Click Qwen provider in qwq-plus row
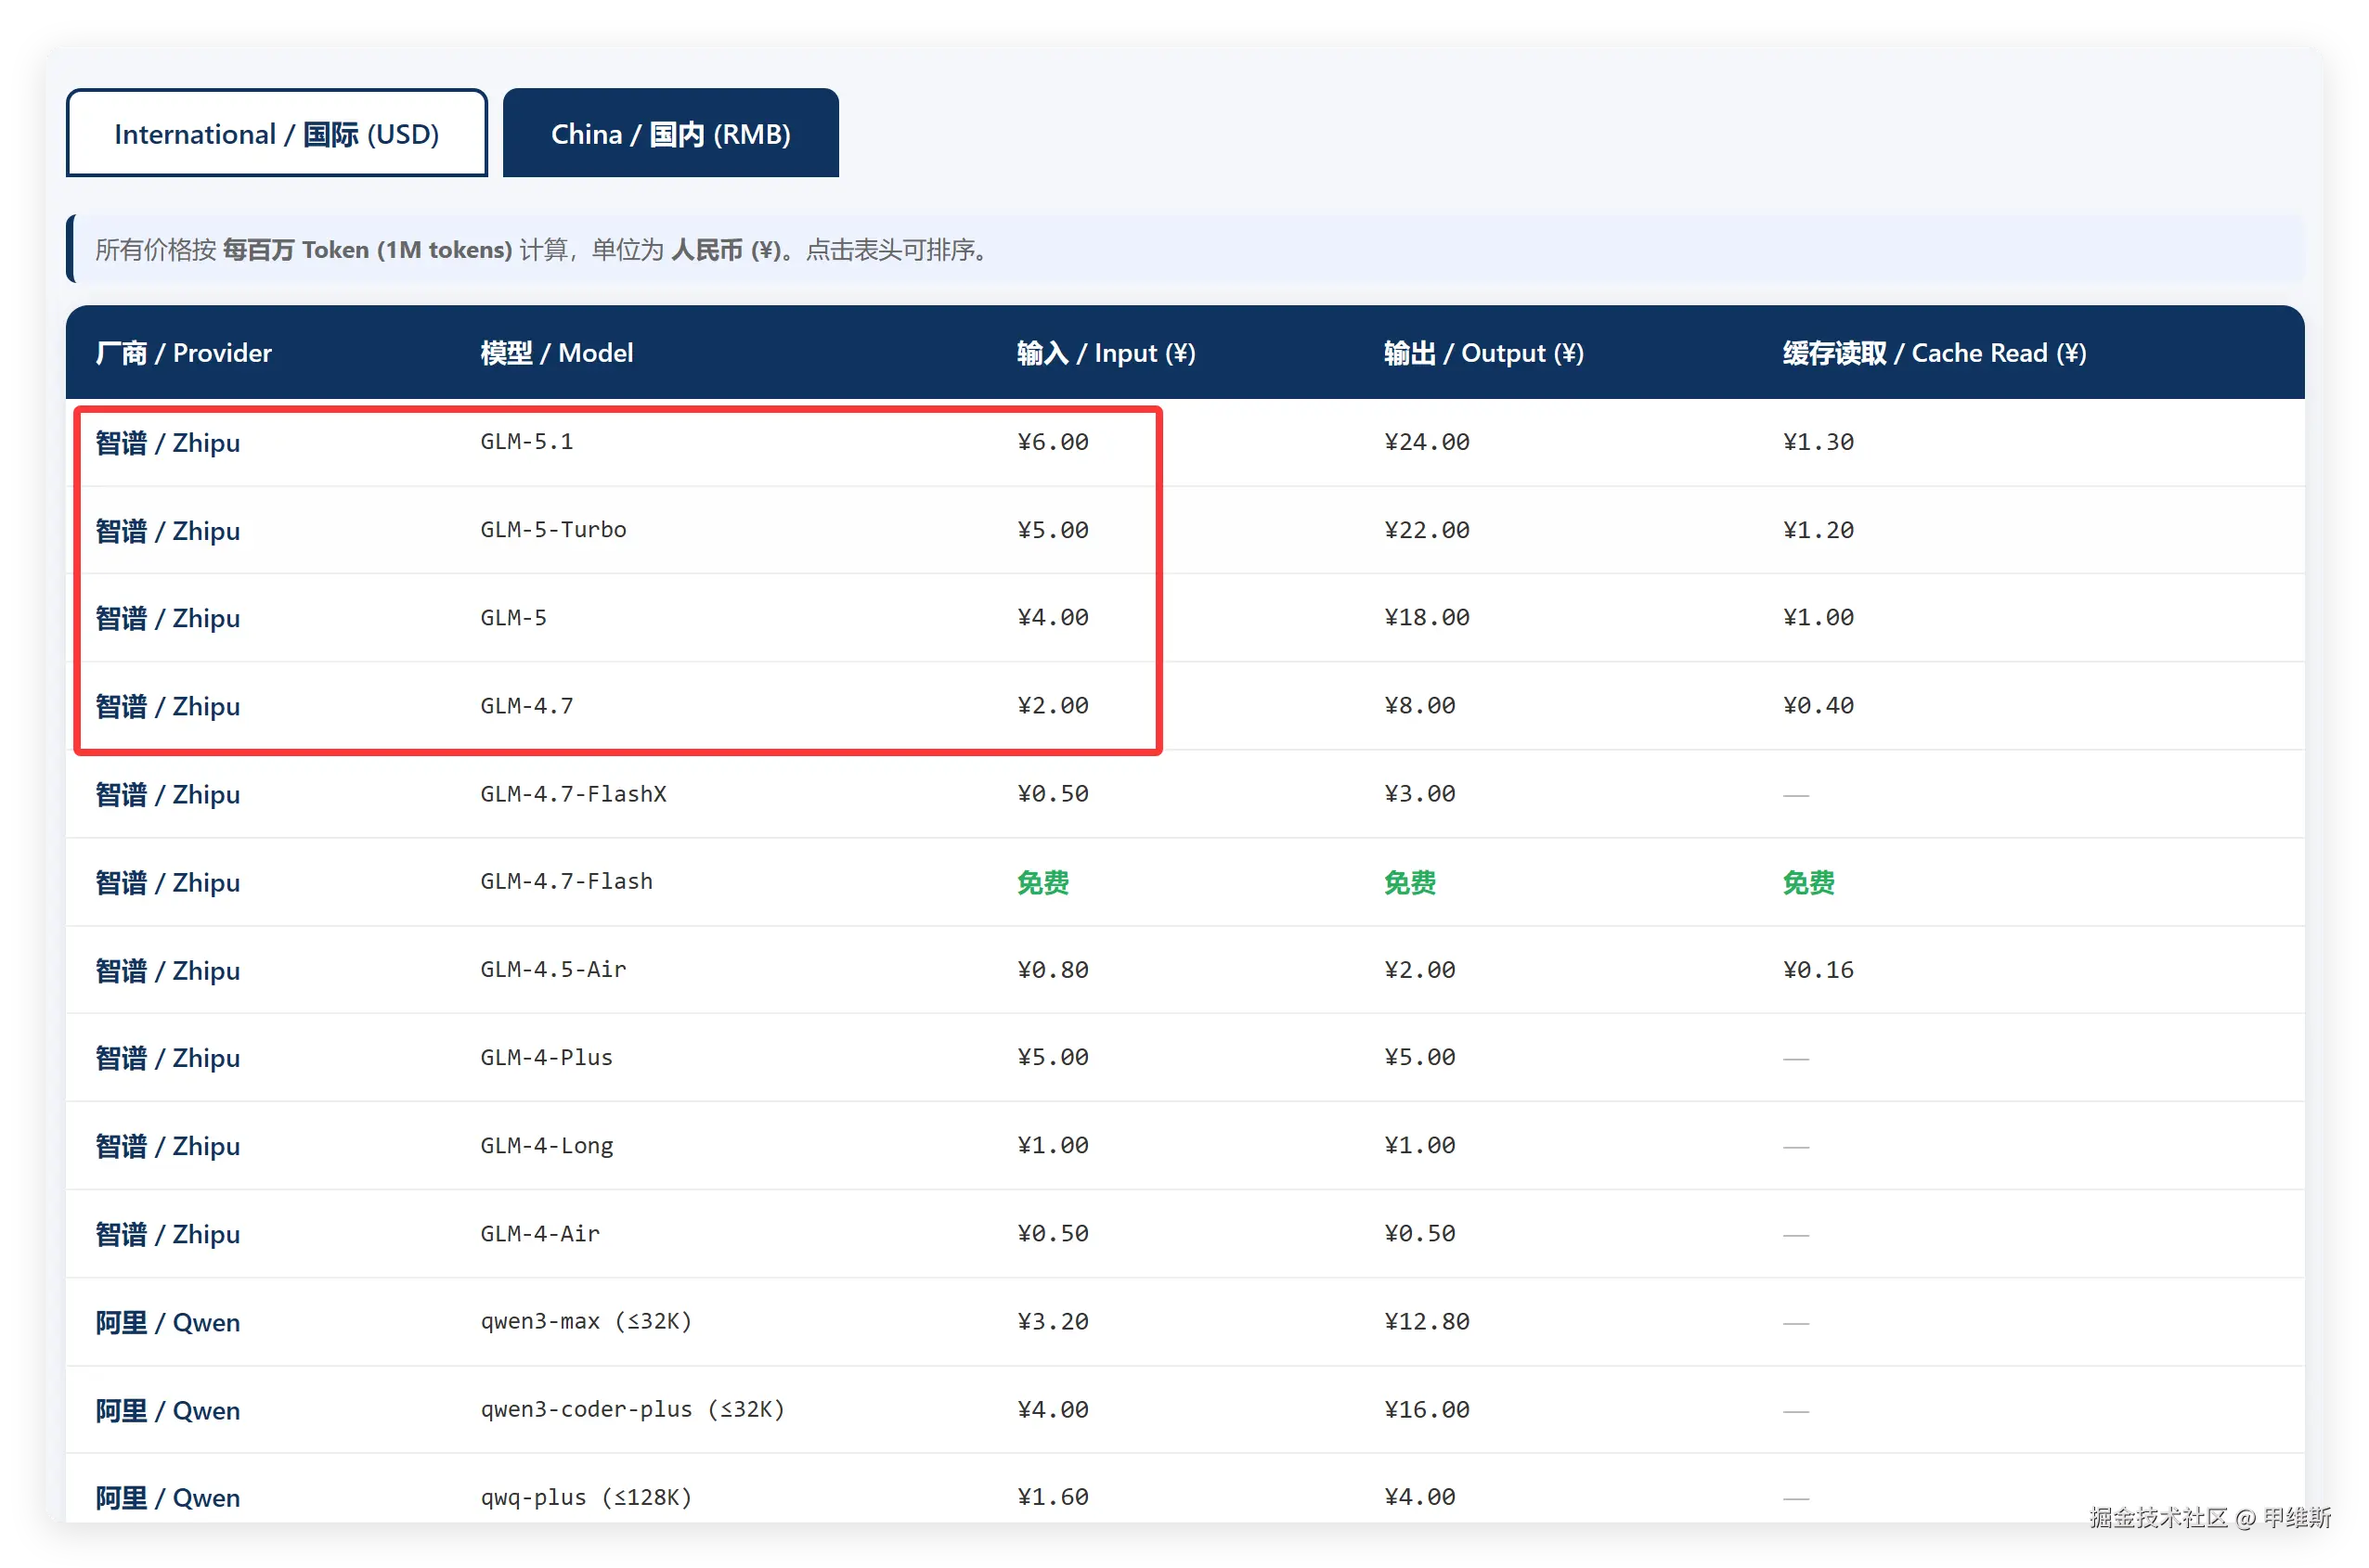Viewport: 2369px width, 1568px height. pos(167,1497)
